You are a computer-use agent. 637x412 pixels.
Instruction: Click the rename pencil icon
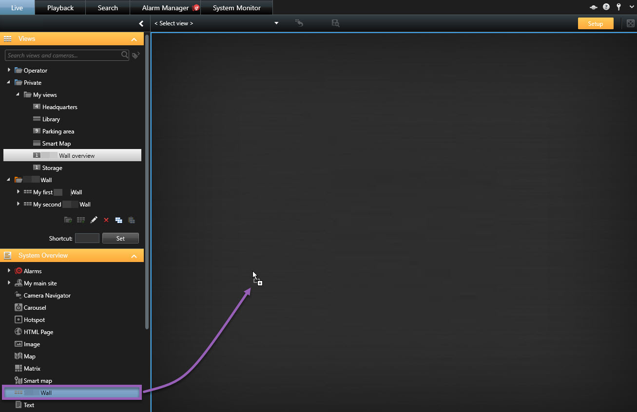pyautogui.click(x=94, y=220)
